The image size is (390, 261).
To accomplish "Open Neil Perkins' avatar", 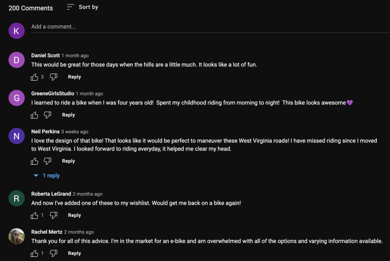I will 17,136.
